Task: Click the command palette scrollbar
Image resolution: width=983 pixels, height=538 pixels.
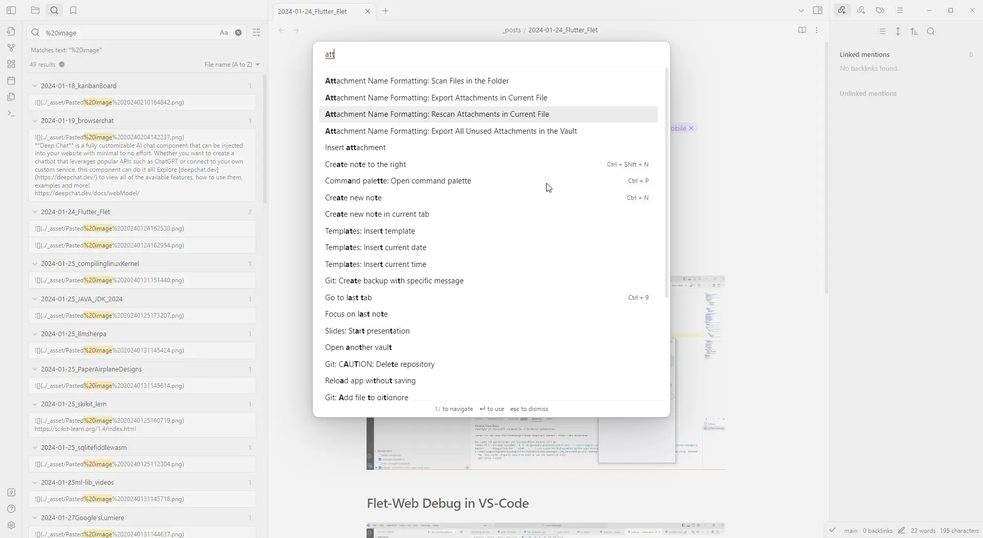Action: click(667, 183)
